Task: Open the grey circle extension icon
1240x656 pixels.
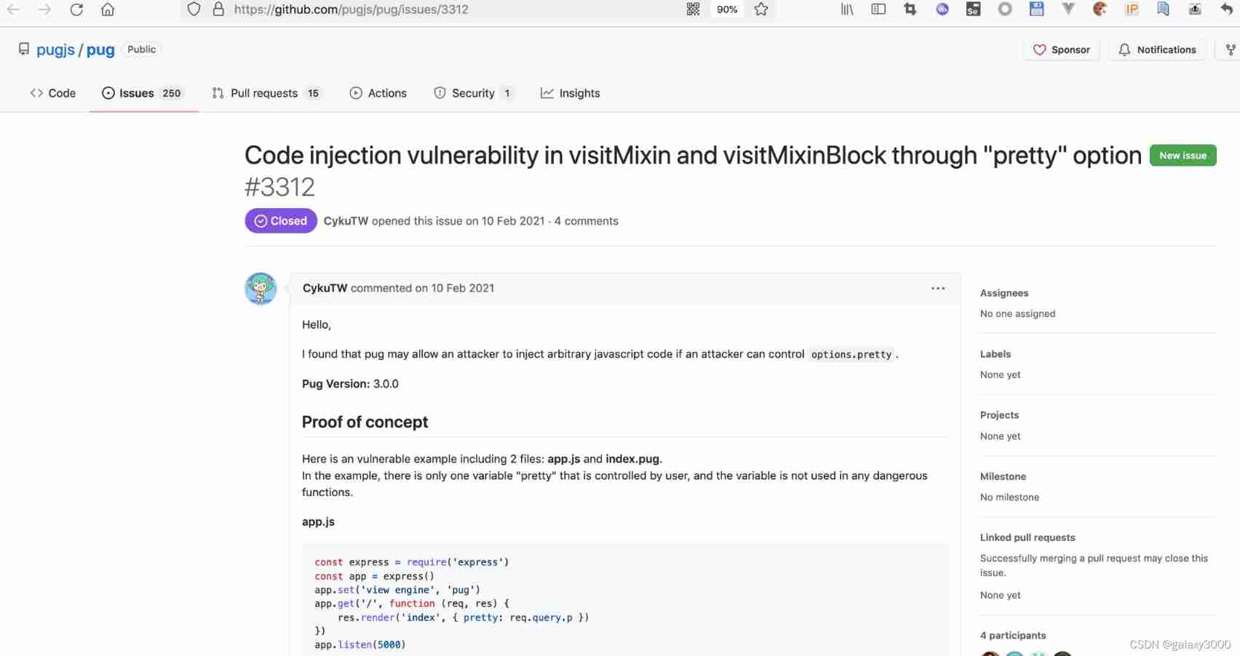Action: pos(1005,9)
